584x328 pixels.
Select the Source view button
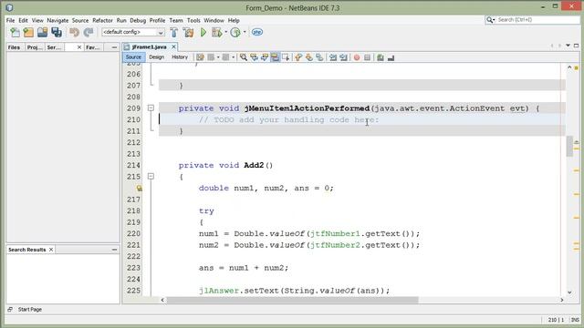point(133,57)
